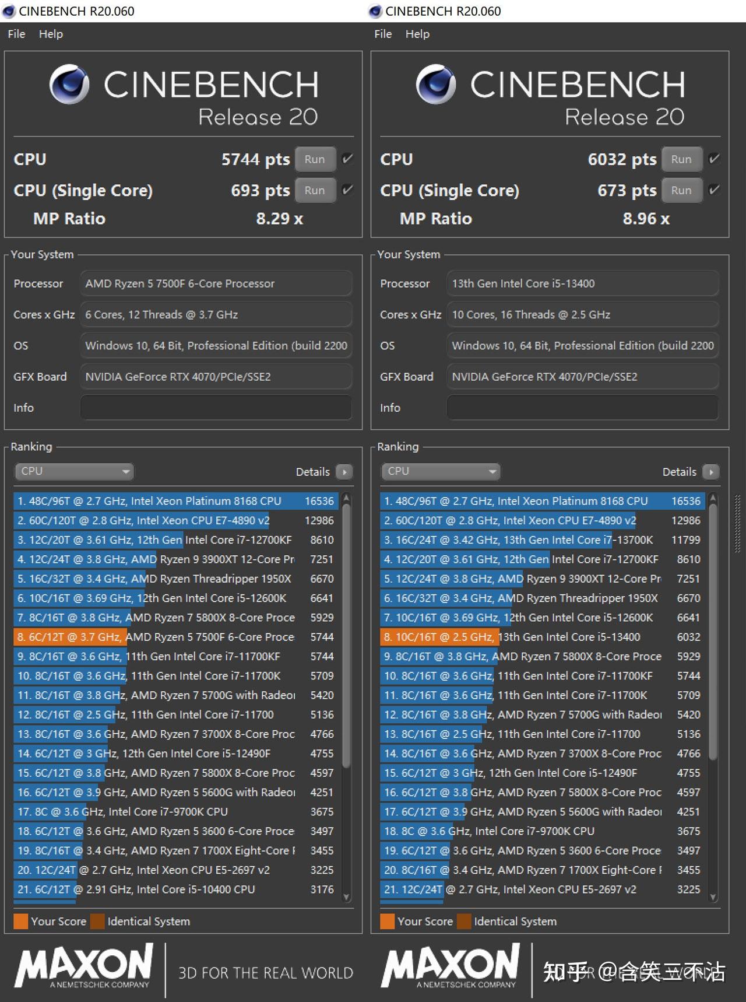Select Threadripper 1950X row in right ranking

[542, 598]
